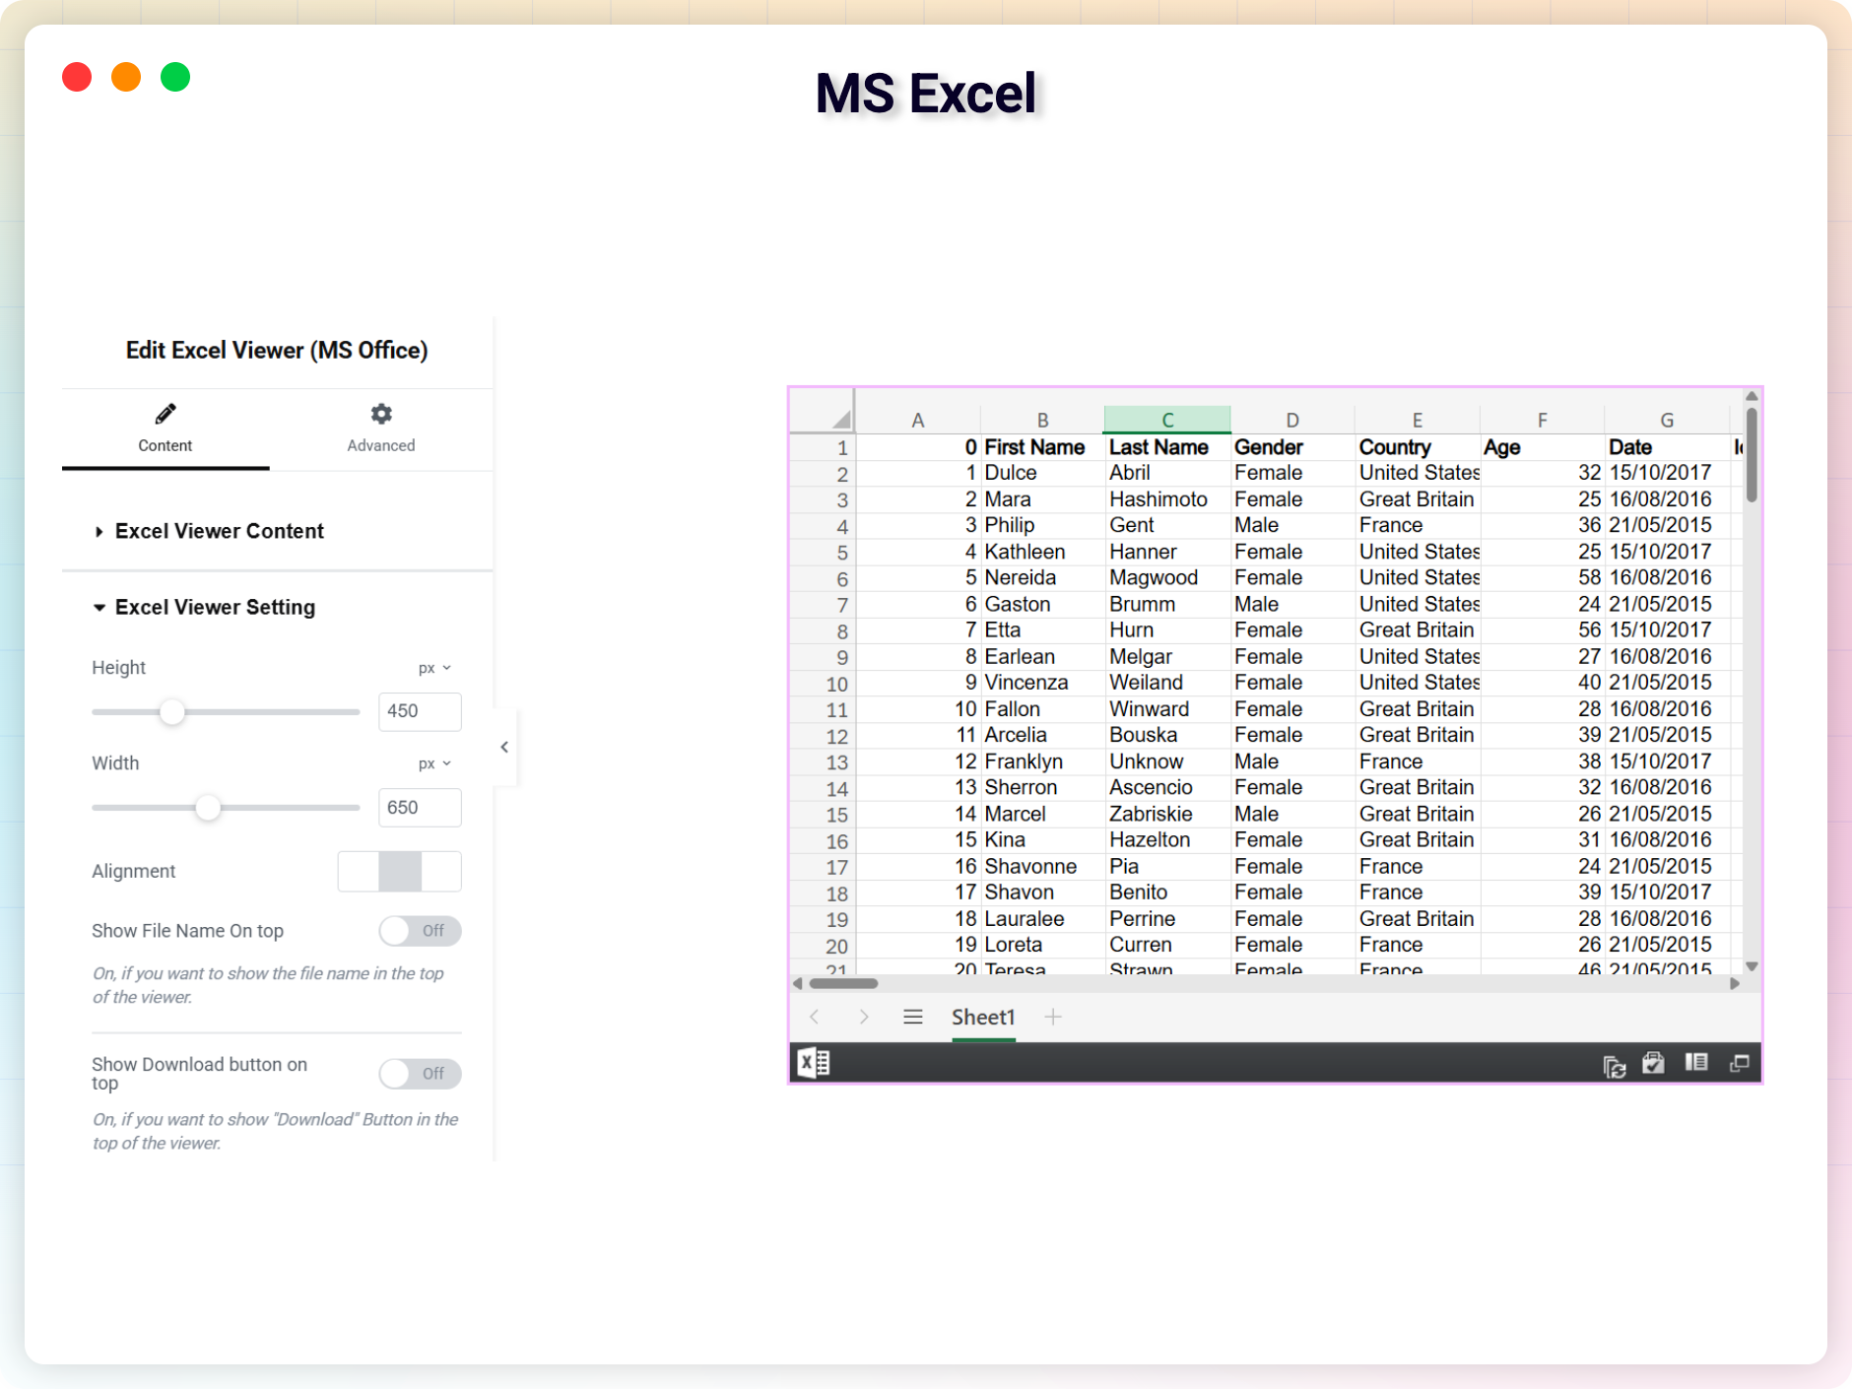Select row 10 header in the spreadsheet
This screenshot has height=1389, width=1852.
[823, 684]
